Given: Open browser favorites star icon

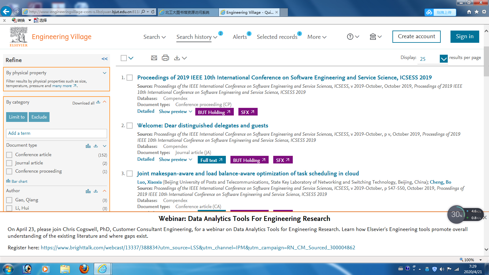Looking at the screenshot, I should (476, 12).
